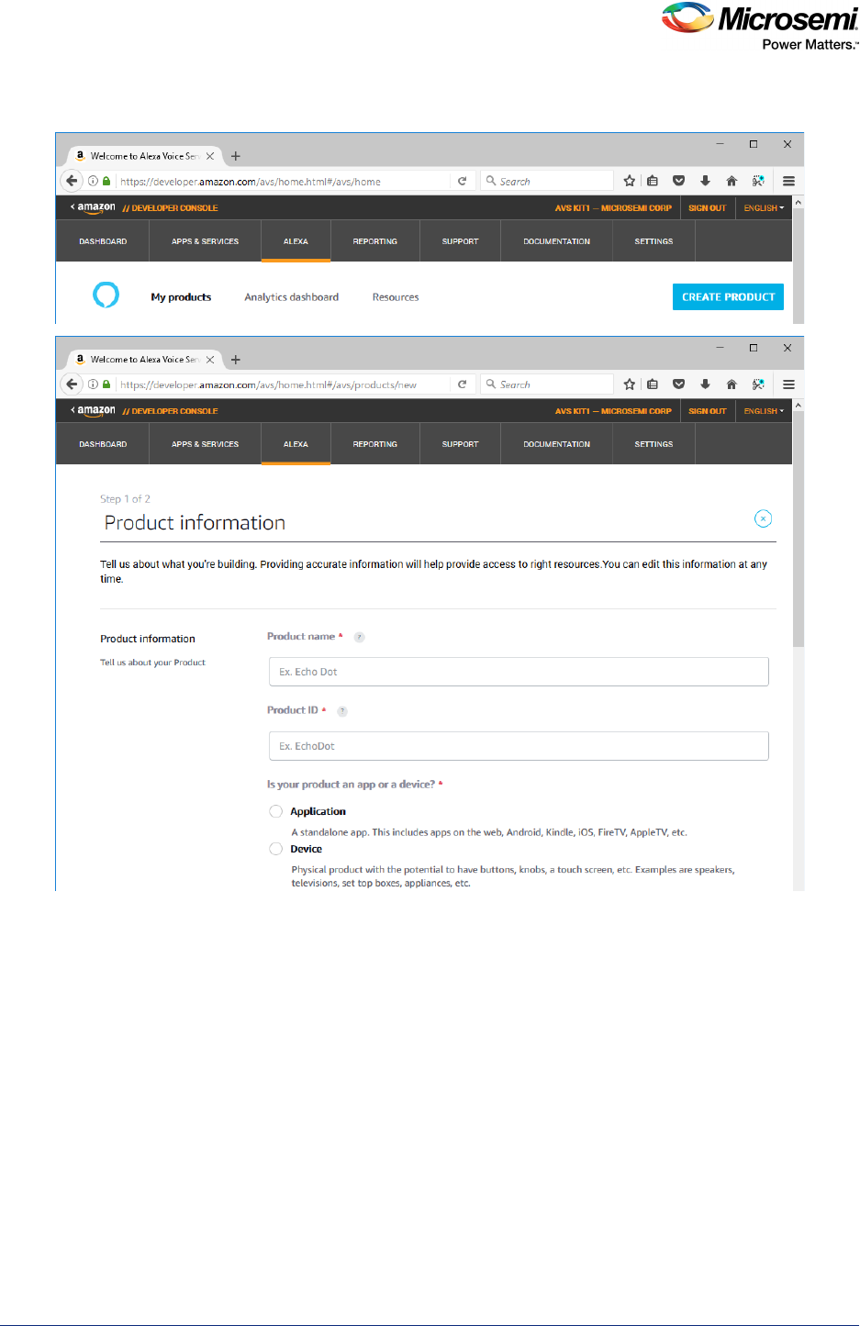The height and width of the screenshot is (1326, 860).
Task: Click vertical scrollbar thumb in lower window
Action: coord(798,530)
